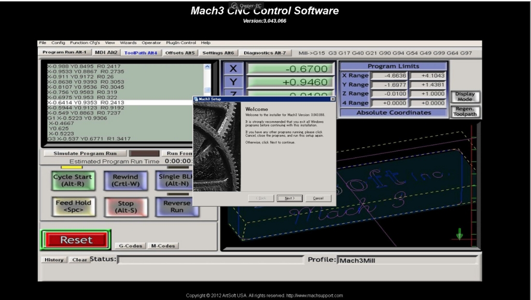This screenshot has width=531, height=300.
Task: Open the View menu
Action: pyautogui.click(x=110, y=42)
